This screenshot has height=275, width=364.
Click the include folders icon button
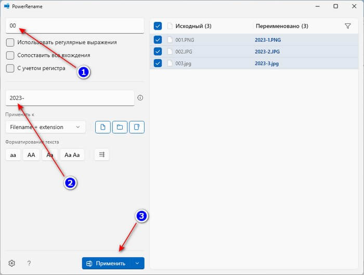tap(120, 127)
